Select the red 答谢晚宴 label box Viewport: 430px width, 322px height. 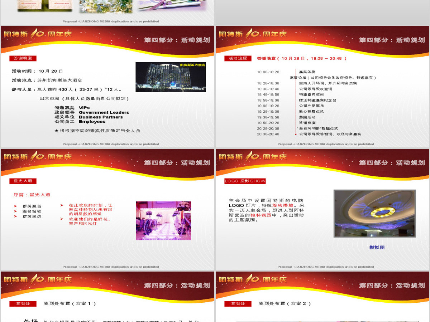coord(23,58)
